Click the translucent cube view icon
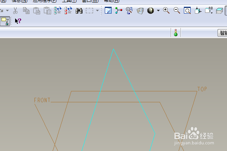 click(x=140, y=11)
